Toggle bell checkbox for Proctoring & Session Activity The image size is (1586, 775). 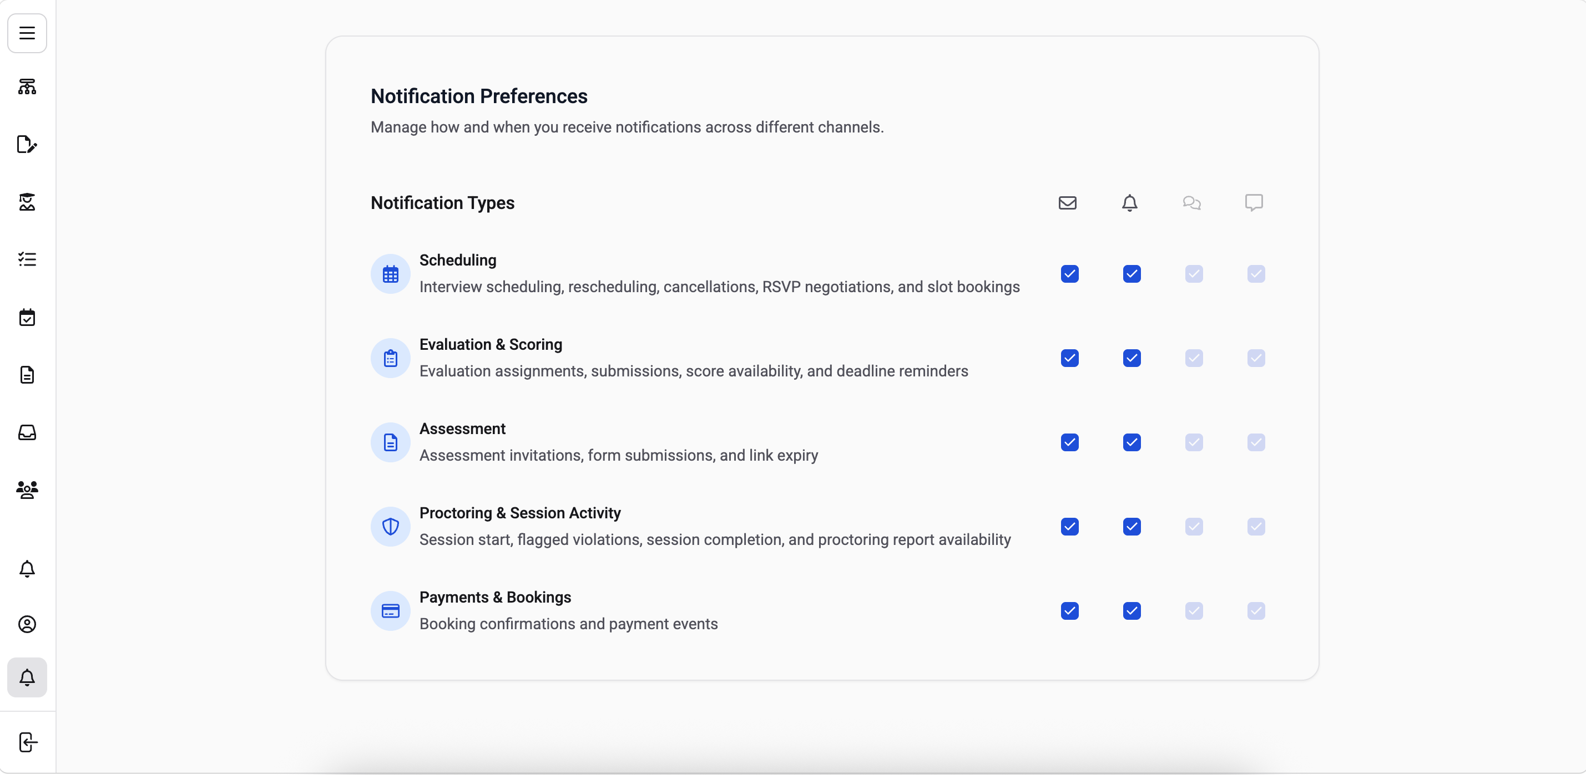[x=1132, y=527]
